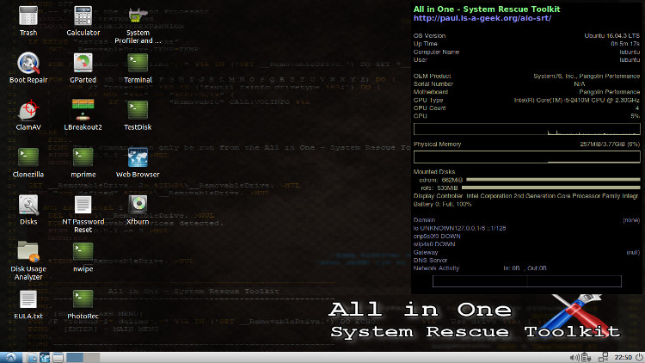
Task: Click the battery status tray icon
Action: tap(587, 357)
